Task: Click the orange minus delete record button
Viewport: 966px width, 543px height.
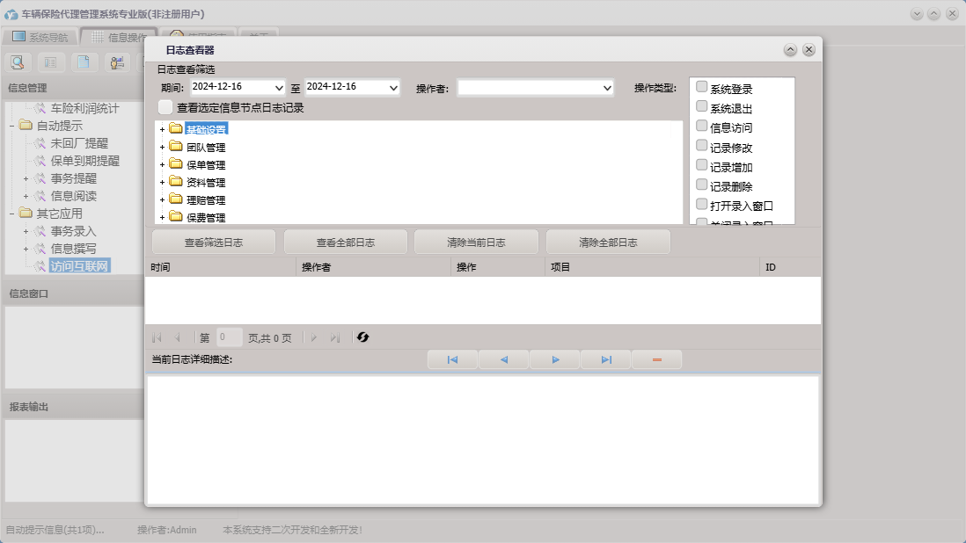Action: (x=656, y=359)
